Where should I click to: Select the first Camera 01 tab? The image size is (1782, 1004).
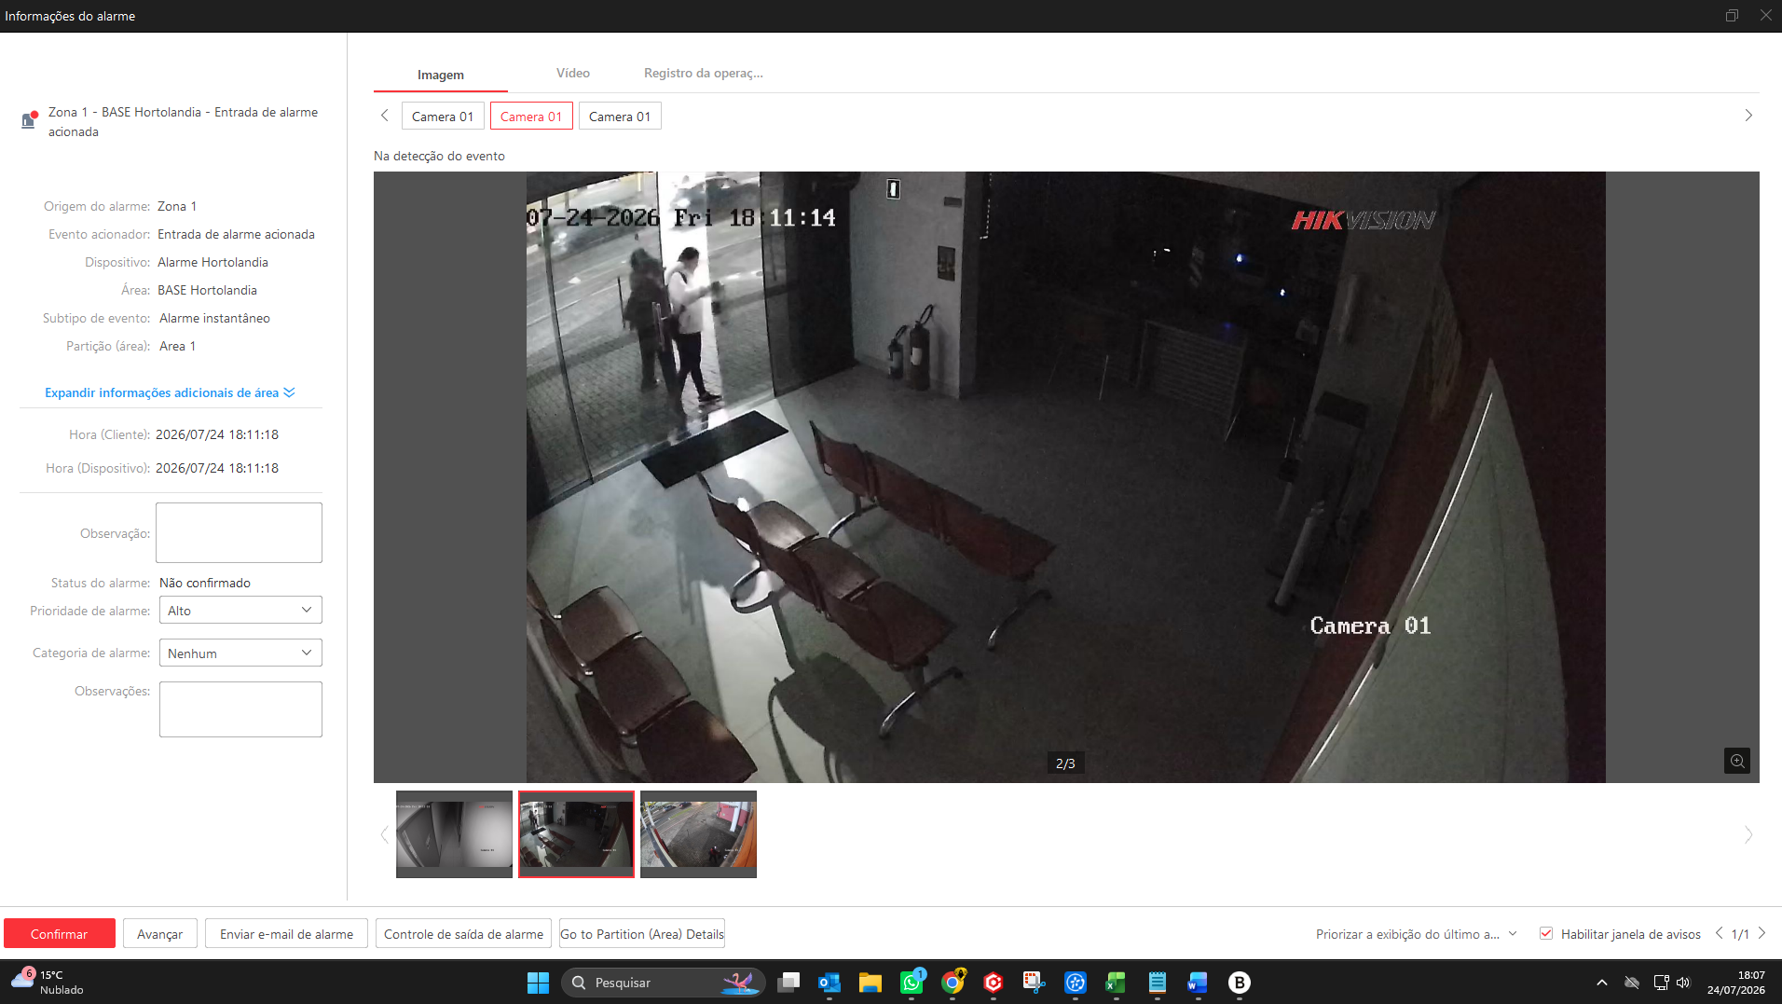click(443, 117)
